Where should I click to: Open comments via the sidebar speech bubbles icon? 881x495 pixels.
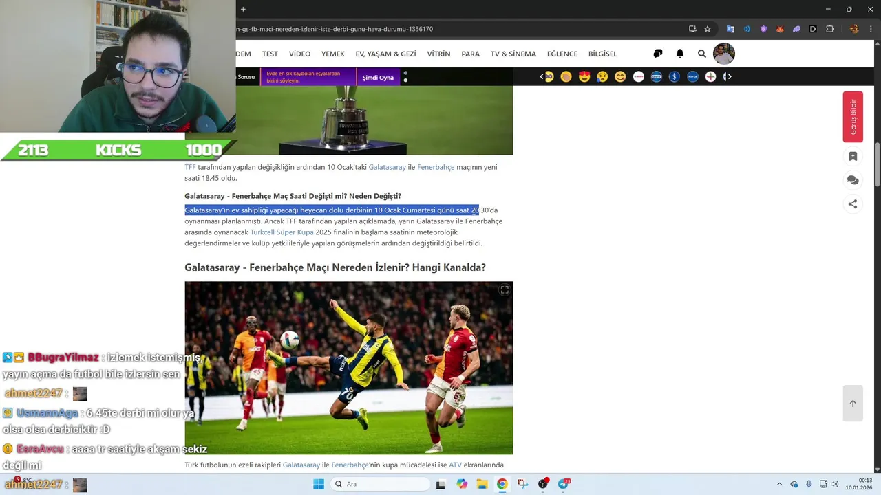click(853, 180)
